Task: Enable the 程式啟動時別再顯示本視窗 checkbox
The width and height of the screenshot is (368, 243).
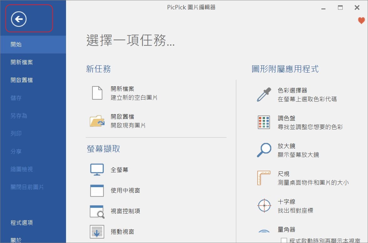Action: tap(284, 240)
